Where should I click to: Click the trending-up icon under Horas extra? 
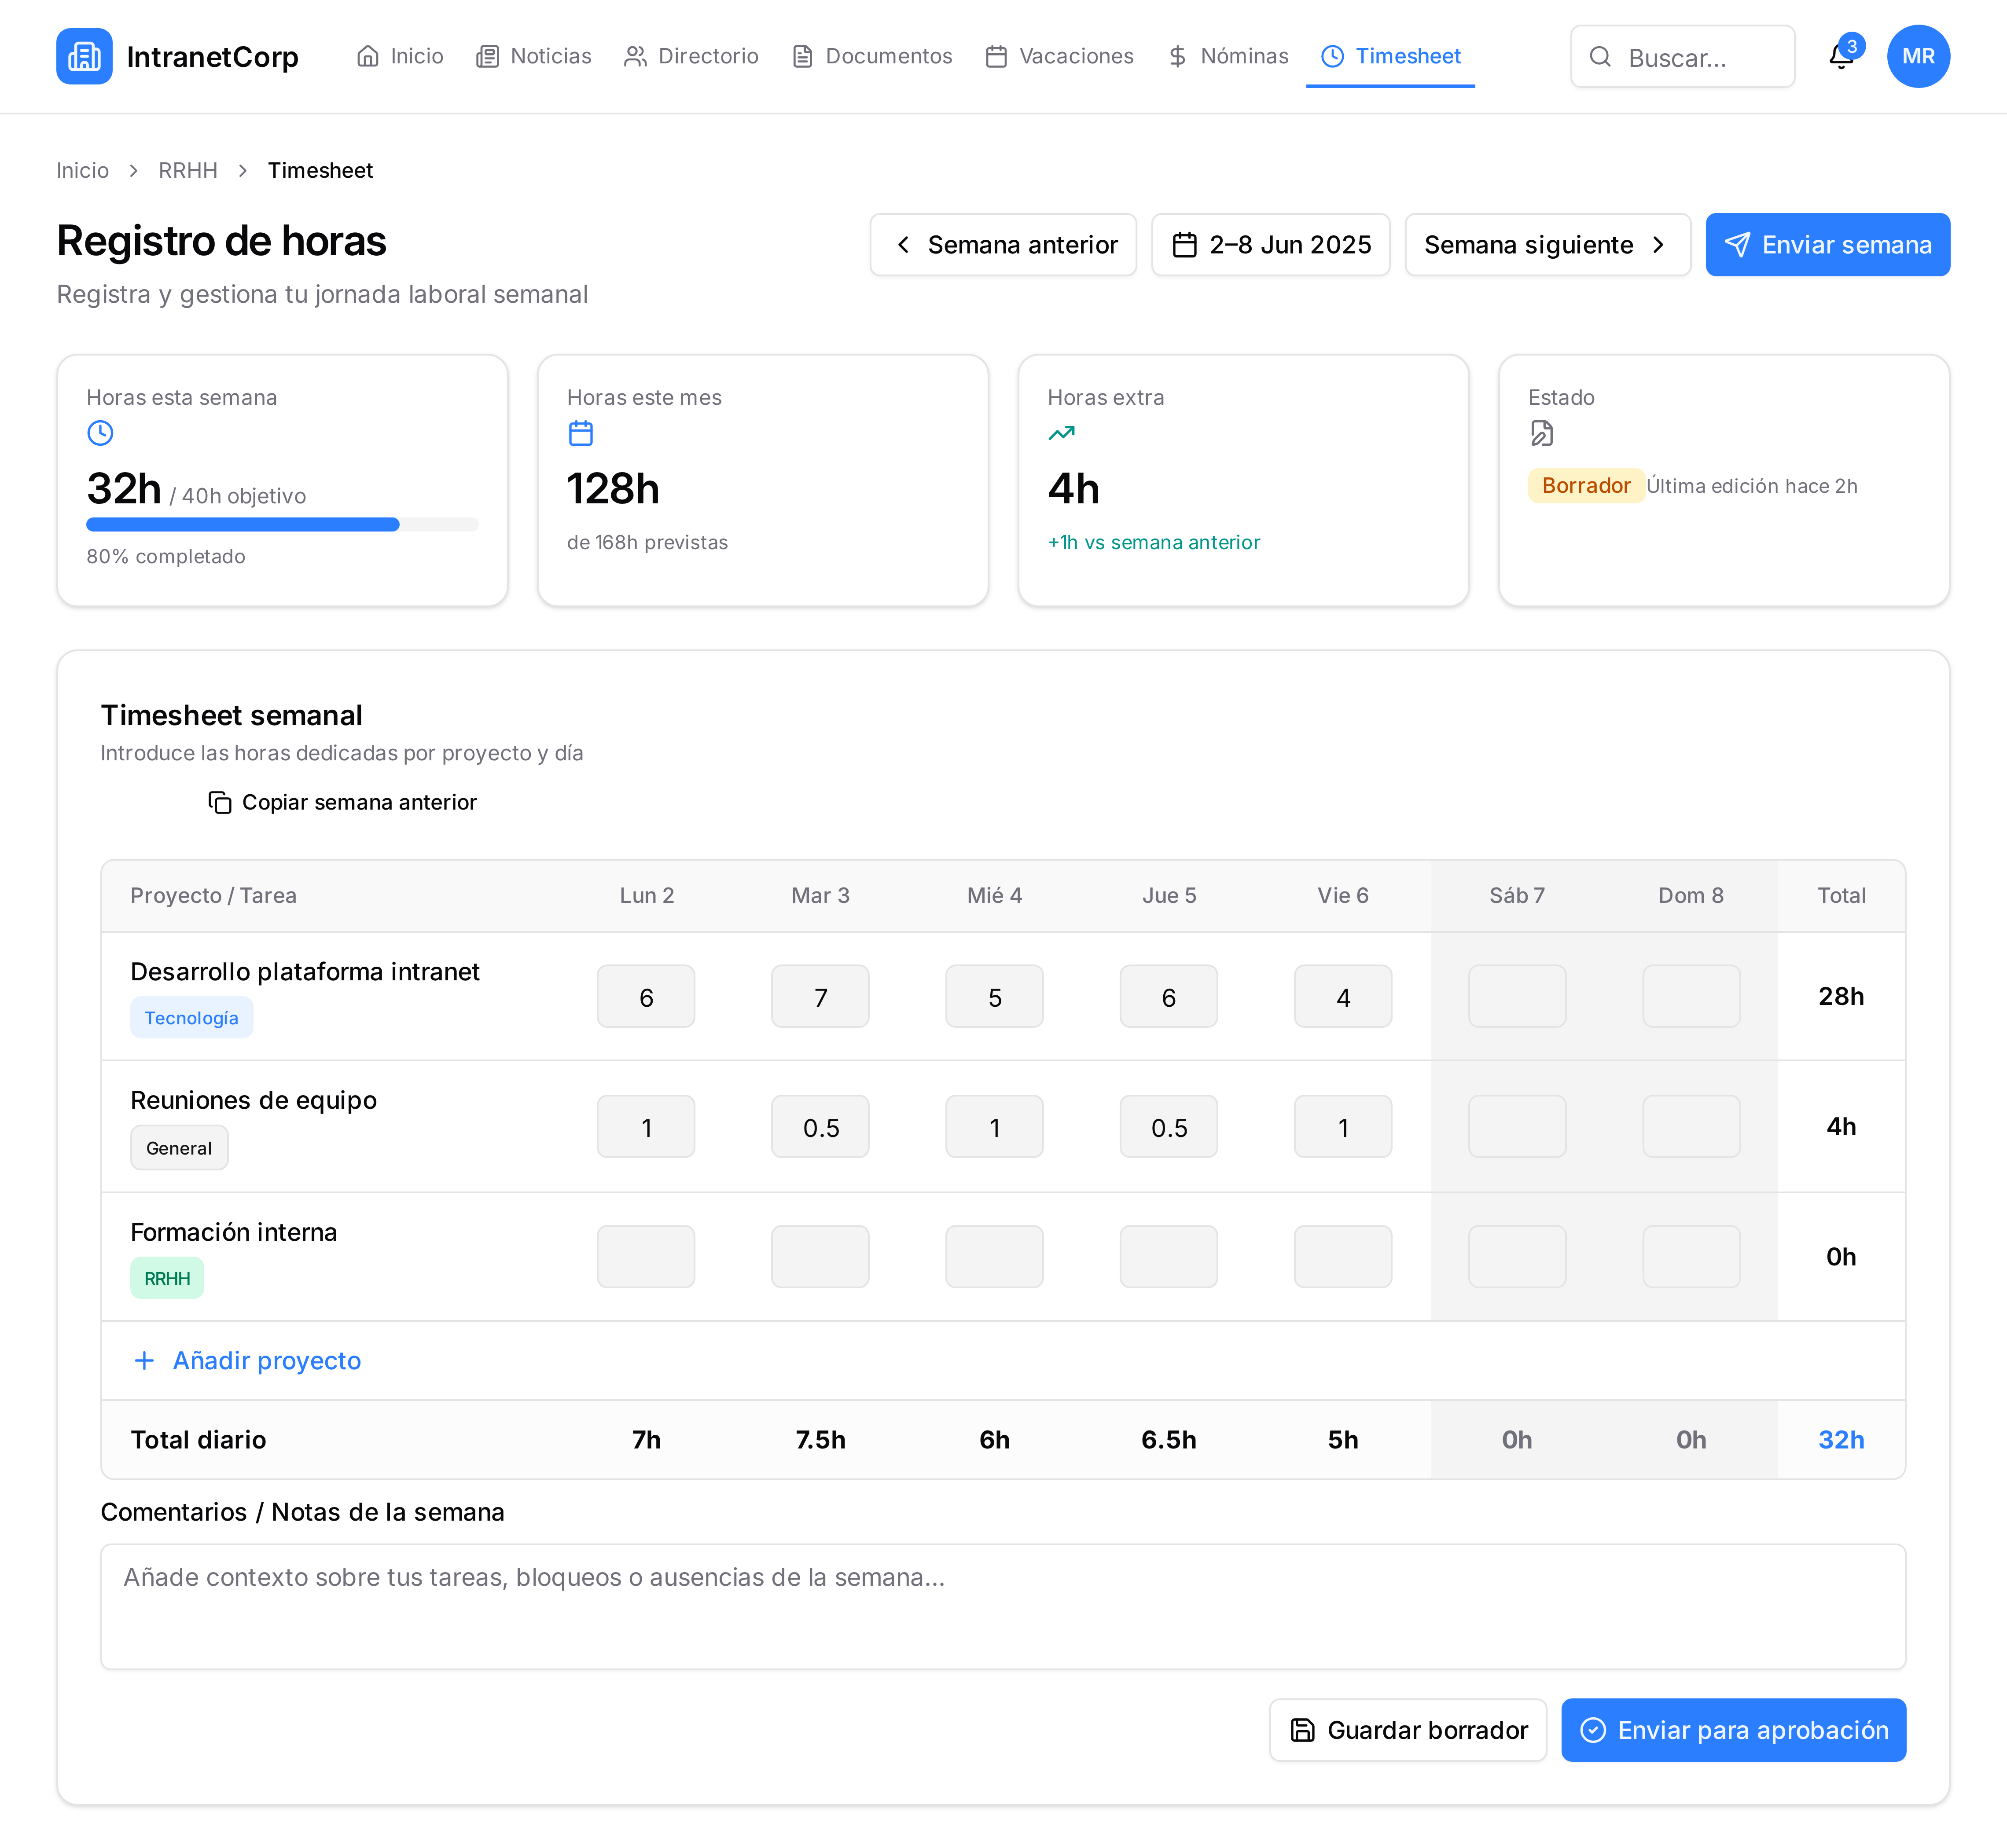(x=1062, y=433)
